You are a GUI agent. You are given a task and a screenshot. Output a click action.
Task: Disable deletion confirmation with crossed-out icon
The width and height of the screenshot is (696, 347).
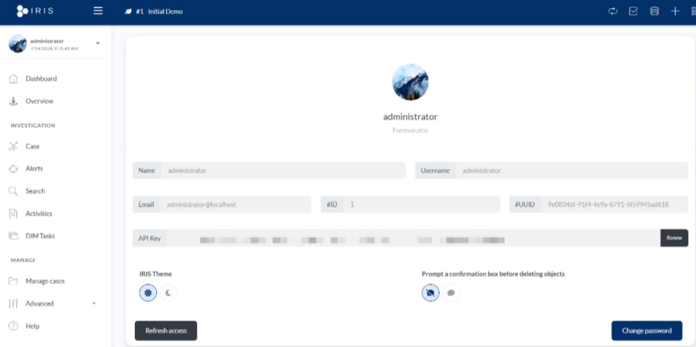[430, 293]
